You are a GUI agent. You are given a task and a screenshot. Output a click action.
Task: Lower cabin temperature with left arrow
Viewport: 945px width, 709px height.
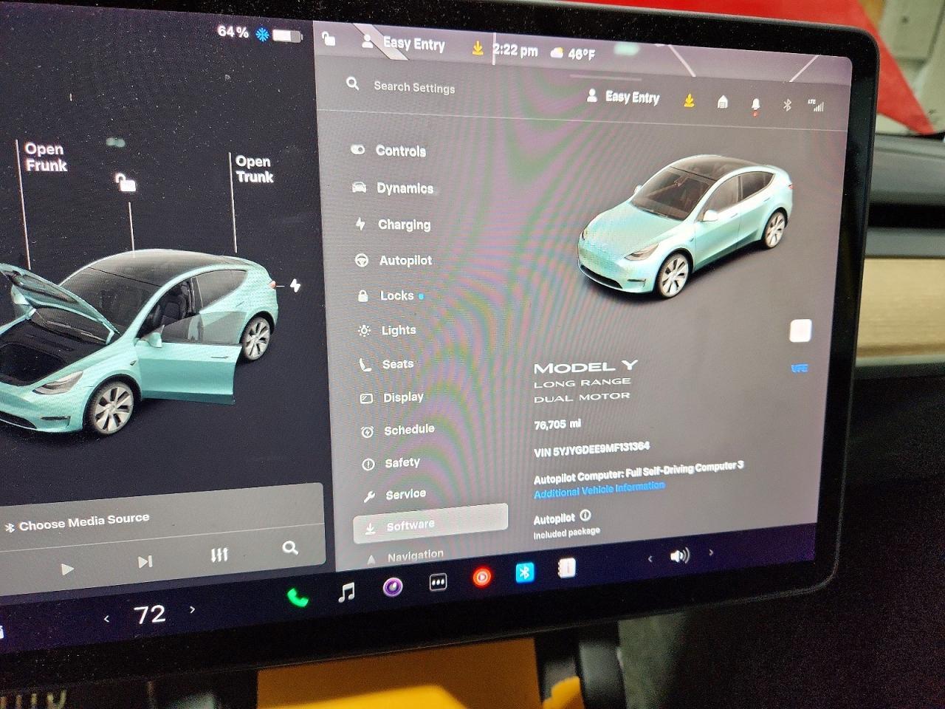pyautogui.click(x=107, y=619)
